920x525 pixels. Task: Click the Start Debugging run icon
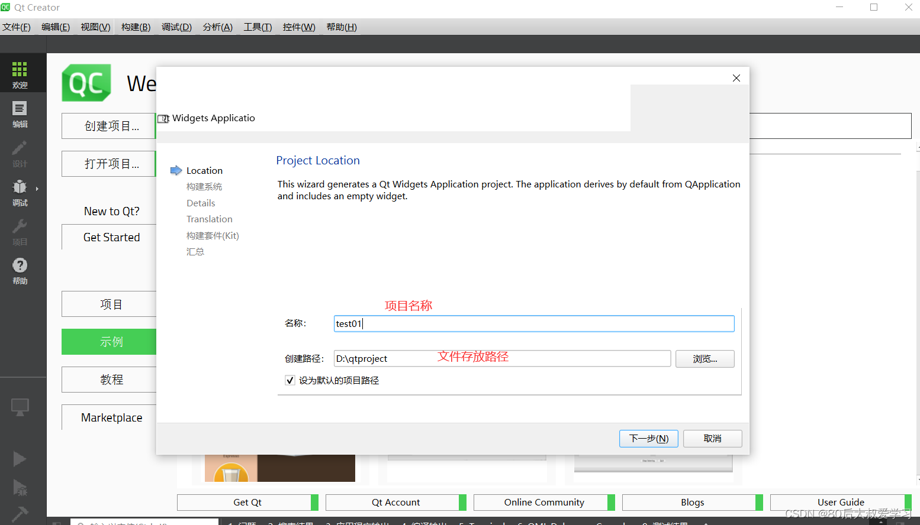(20, 488)
